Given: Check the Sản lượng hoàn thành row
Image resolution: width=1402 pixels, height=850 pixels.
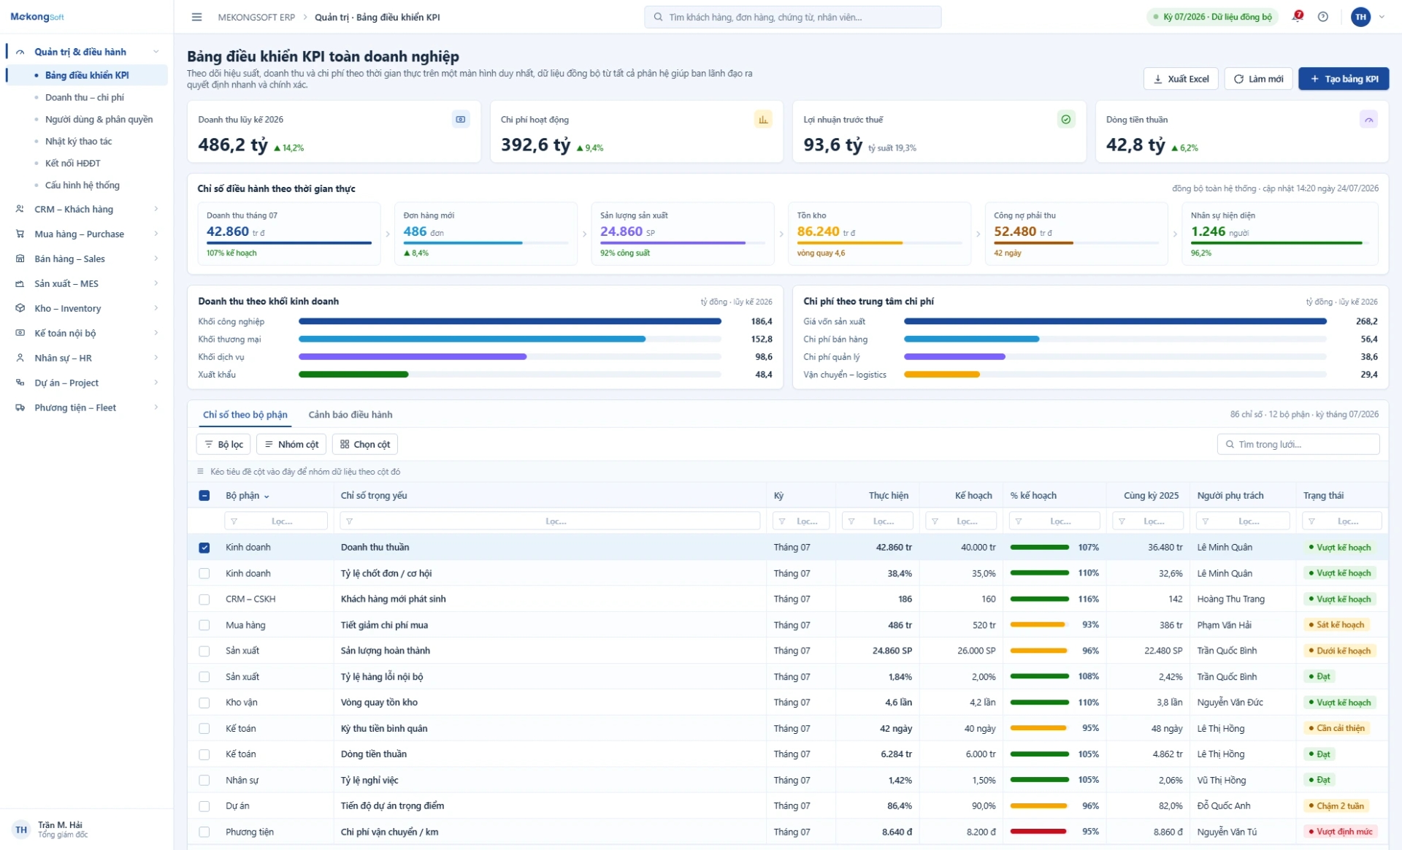Looking at the screenshot, I should tap(204, 651).
